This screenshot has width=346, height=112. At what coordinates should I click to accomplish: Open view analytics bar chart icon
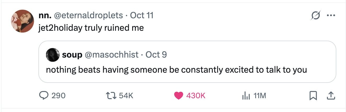pyautogui.click(x=246, y=96)
